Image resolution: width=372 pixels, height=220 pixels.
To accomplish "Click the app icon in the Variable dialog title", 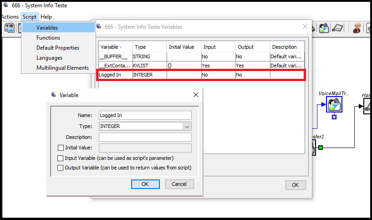I will 54,95.
